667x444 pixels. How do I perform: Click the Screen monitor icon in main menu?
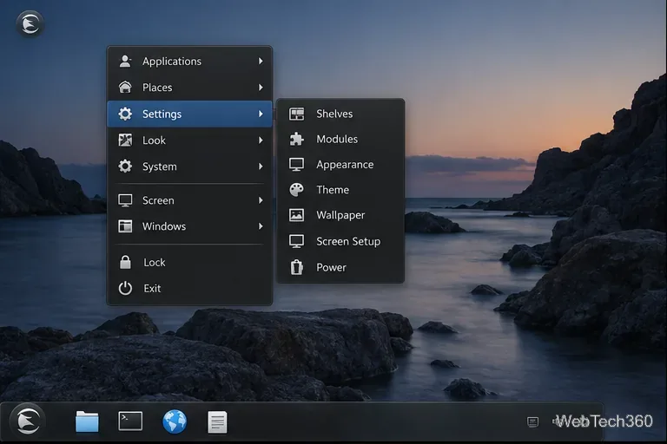pos(125,200)
